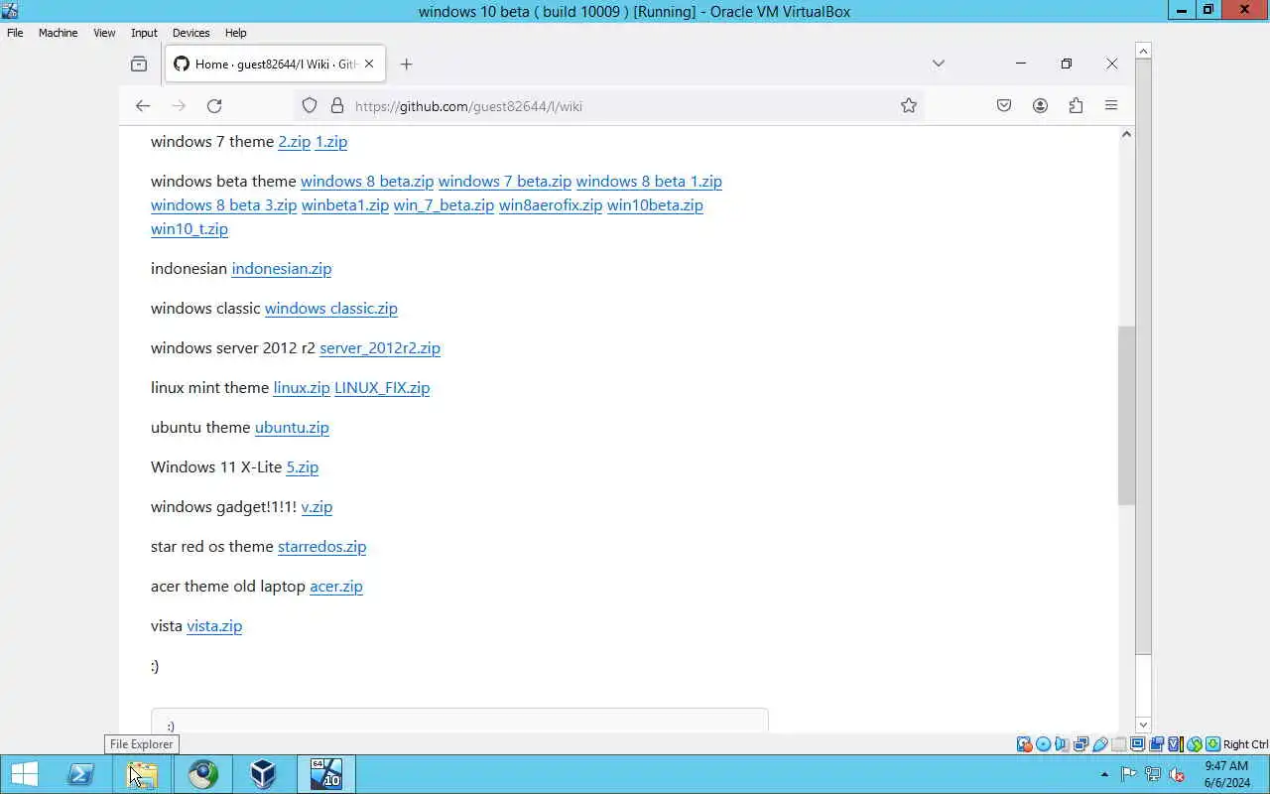Open VirtualBox cube icon in taskbar
The width and height of the screenshot is (1270, 794).
pos(263,774)
